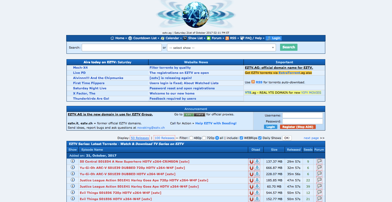Open Live PD show link

pyautogui.click(x=79, y=73)
